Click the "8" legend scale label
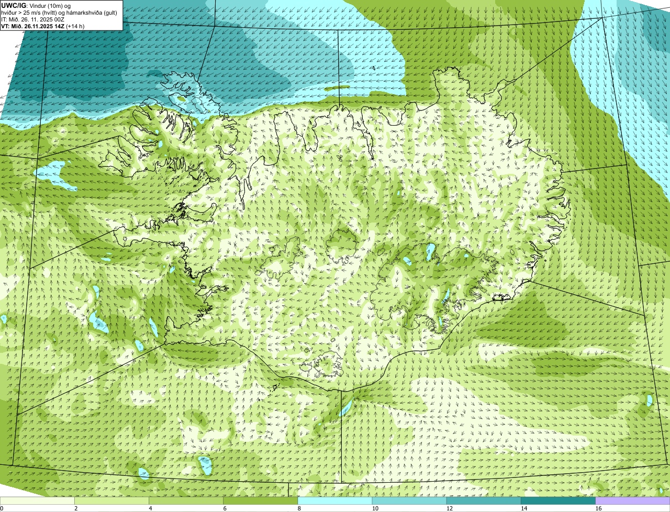Image resolution: width=670 pixels, height=512 pixels. [299, 508]
